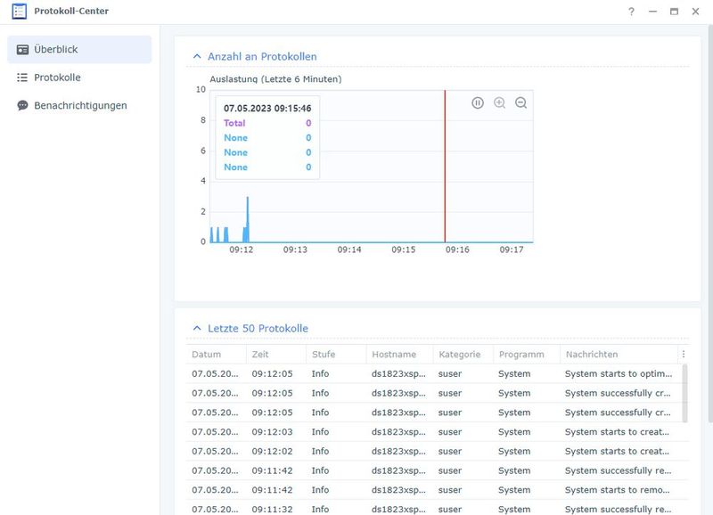
Task: Click the 09:12 activity spike on the graph
Action: click(x=248, y=214)
